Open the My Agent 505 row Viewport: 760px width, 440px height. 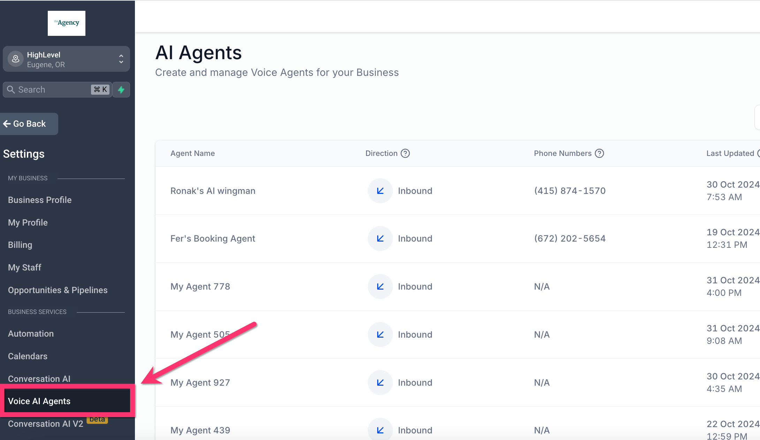click(200, 335)
